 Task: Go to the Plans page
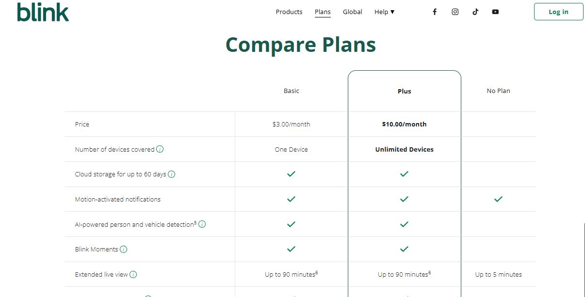point(323,12)
